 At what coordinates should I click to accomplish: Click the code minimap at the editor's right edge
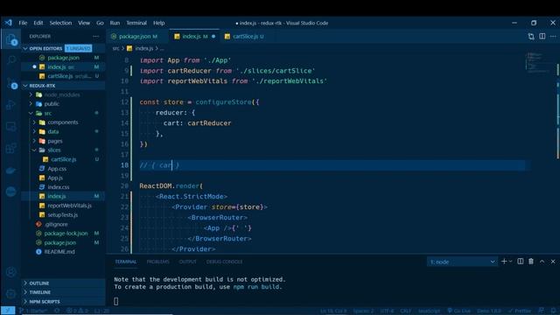click(539, 62)
